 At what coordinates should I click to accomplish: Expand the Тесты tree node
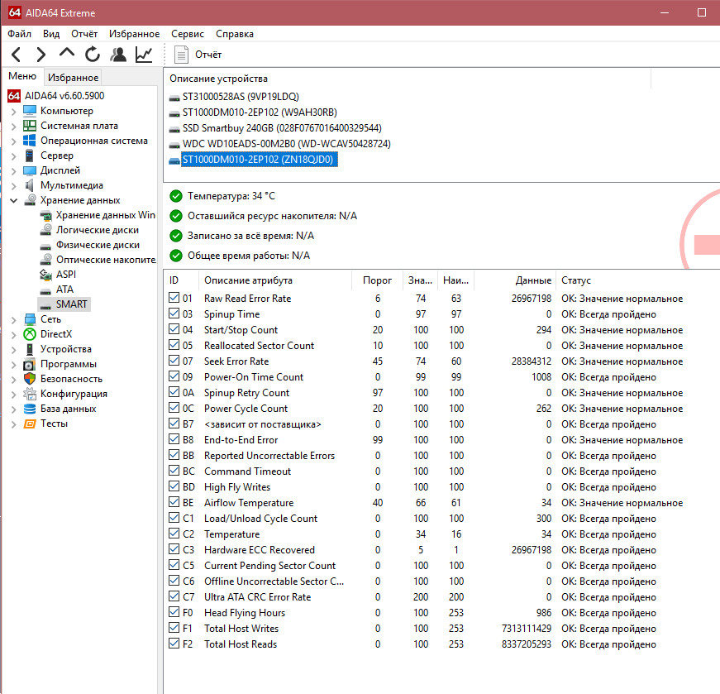pyautogui.click(x=14, y=424)
